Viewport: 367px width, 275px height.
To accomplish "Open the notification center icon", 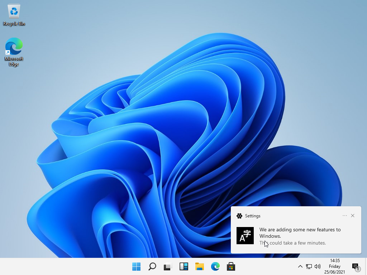I will (355, 266).
